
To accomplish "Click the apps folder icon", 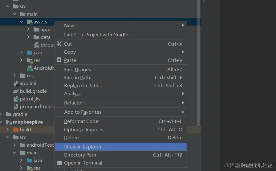I will 36,29.
